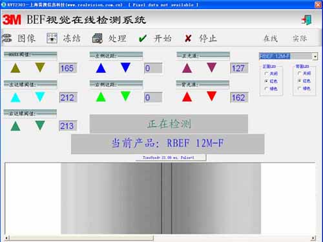
Task: Click the horizontal scrollbar thumb
Action: tap(81, 238)
